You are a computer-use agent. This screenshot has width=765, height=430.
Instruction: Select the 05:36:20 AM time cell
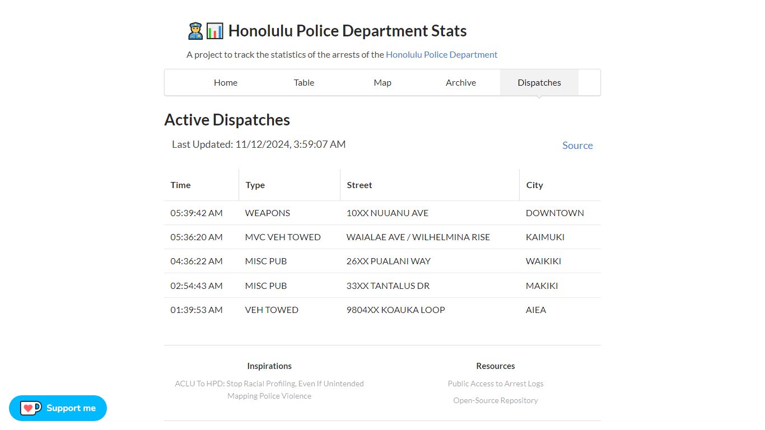point(202,237)
